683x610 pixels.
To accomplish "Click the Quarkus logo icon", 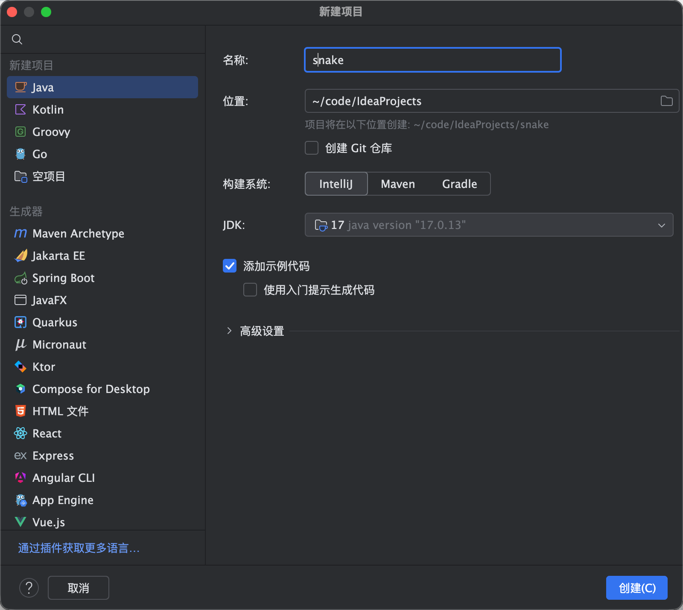I will click(20, 322).
